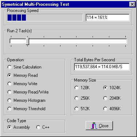The height and width of the screenshot is (137, 137).
Task: Click the Processing Speed progress bar
Action: [45, 17]
